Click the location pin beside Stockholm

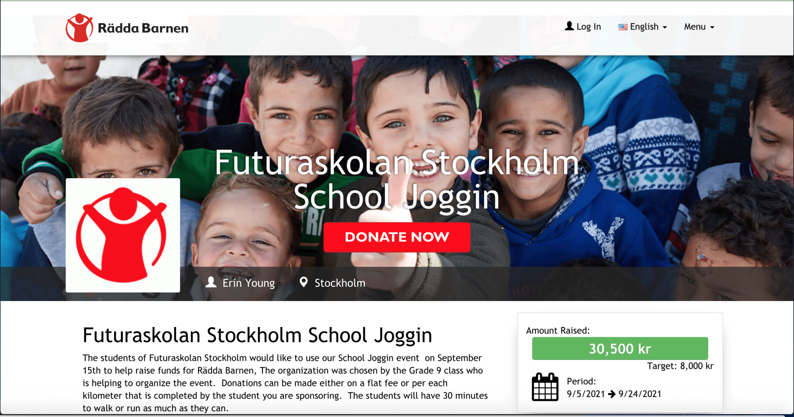[x=304, y=282]
